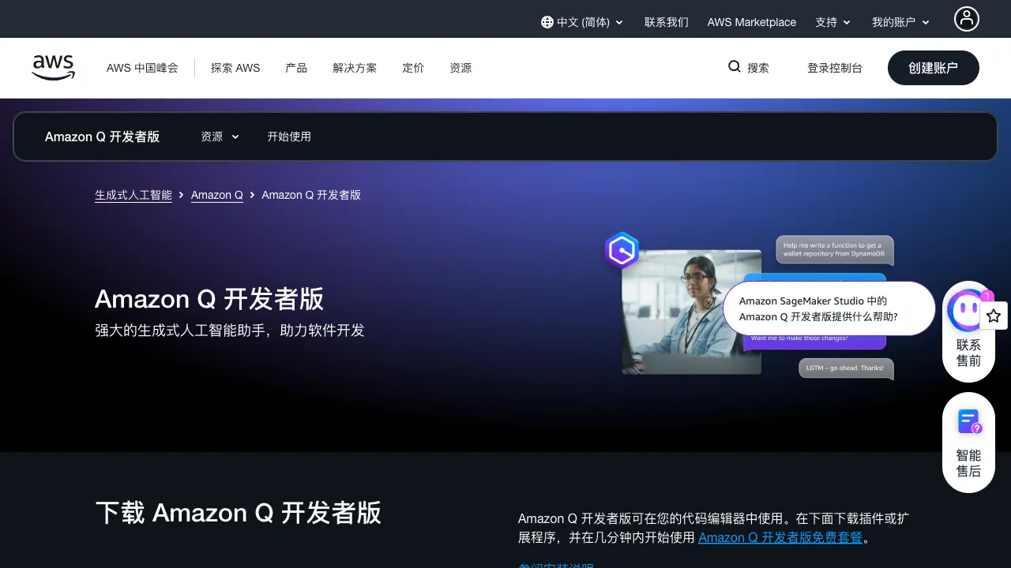Click 登录控制台 to sign in
This screenshot has height=568, width=1011.
835,68
